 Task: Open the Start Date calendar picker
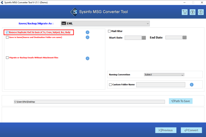click(144, 38)
